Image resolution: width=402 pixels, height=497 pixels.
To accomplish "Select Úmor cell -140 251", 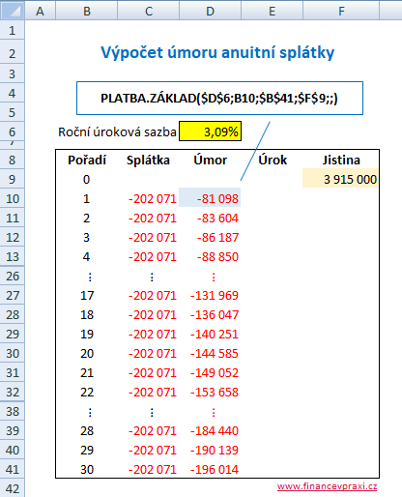I will point(210,334).
